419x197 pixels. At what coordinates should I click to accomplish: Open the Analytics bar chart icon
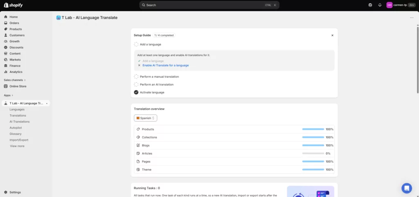point(6,72)
